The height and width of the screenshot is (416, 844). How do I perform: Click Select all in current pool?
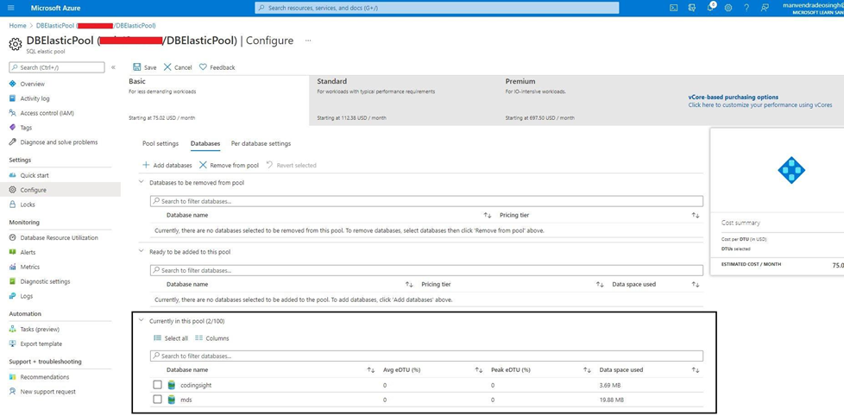171,338
